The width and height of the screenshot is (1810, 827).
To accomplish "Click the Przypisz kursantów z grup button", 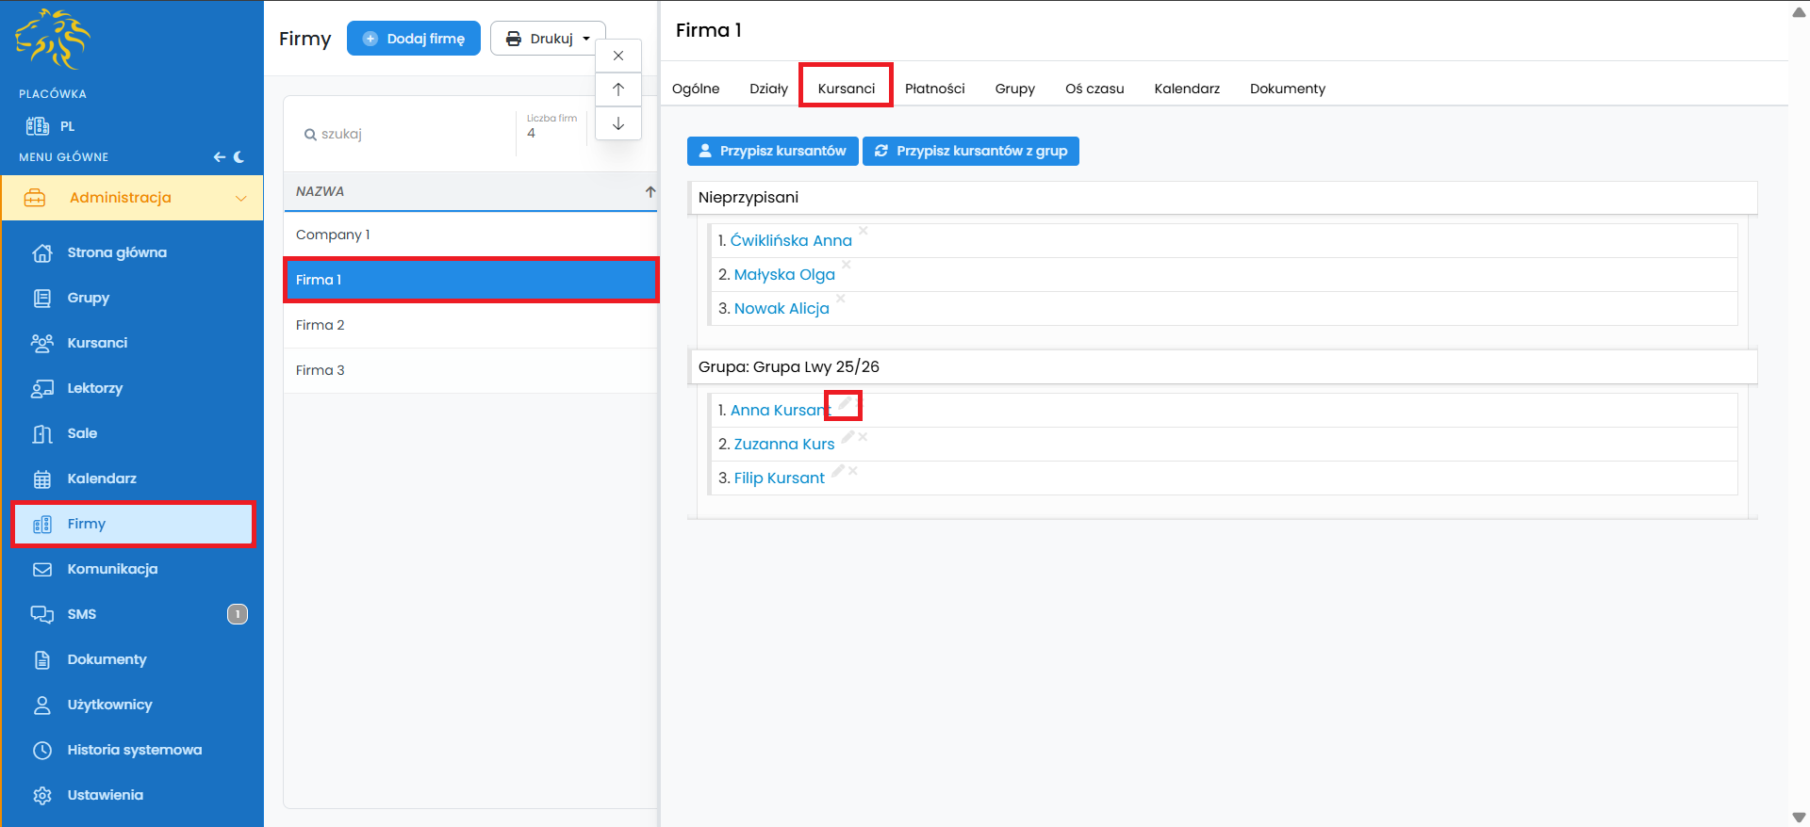I will coord(971,151).
